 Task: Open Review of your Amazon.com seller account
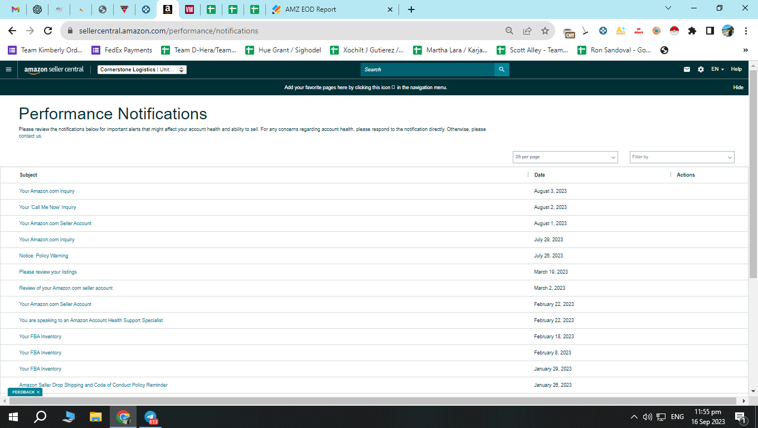click(66, 288)
